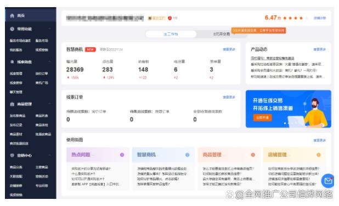Open 店铺装修 in the sidebar
The image size is (339, 206).
click(16, 186)
